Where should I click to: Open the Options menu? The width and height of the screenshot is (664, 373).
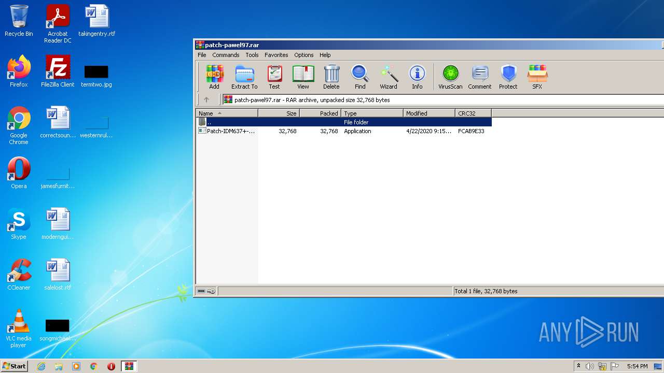pos(304,55)
